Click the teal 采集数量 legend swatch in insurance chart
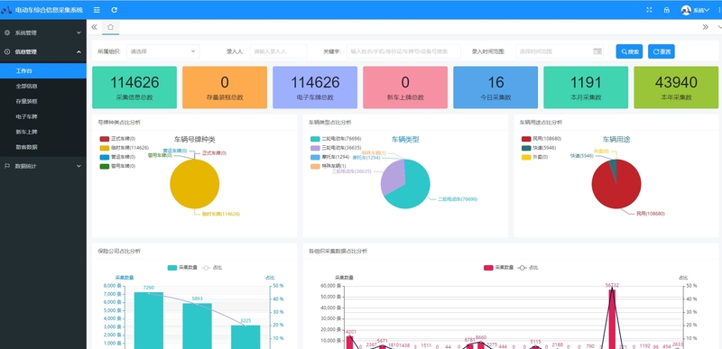722x349 pixels. pos(172,267)
